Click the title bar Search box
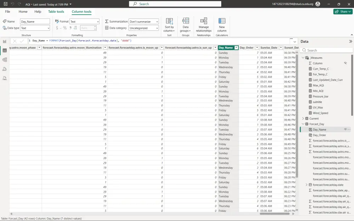Screen dimensions: 354x221 (x=175, y=4)
